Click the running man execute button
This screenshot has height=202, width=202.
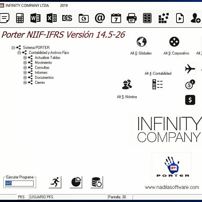55,182
